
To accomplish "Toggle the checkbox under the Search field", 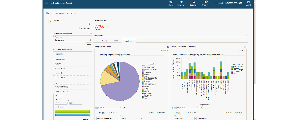I will click(x=80, y=29).
